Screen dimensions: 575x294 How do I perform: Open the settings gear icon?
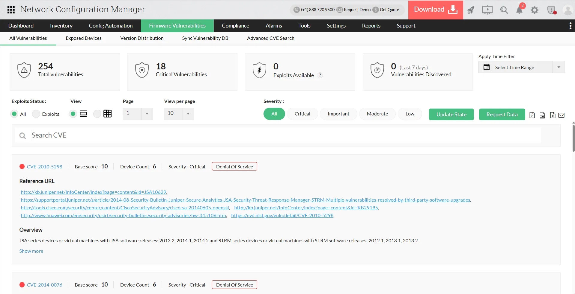[x=535, y=10]
